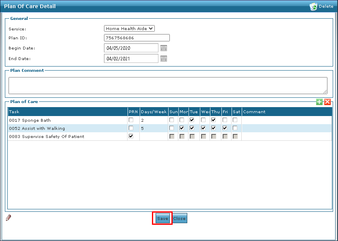This screenshot has height=241, width=338.
Task: Check Sunday for Sponge Bath
Action: [171, 120]
